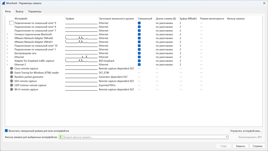
Task: Click the Управлять интерфейсами button
Action: coord(246,131)
